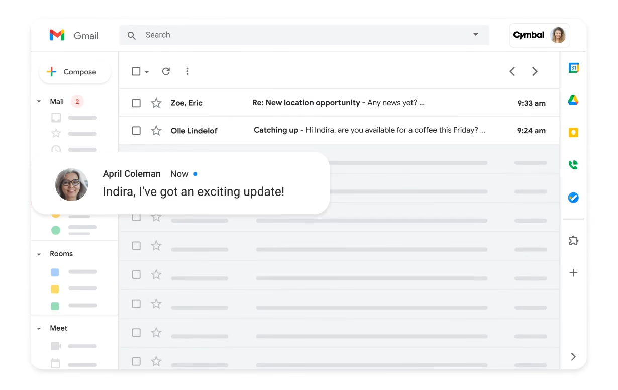Viewport: 618px width, 390px height.
Task: Click the unread badge showing 2
Action: (x=77, y=102)
